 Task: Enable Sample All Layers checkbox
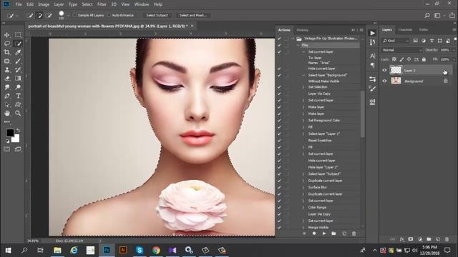click(x=74, y=15)
